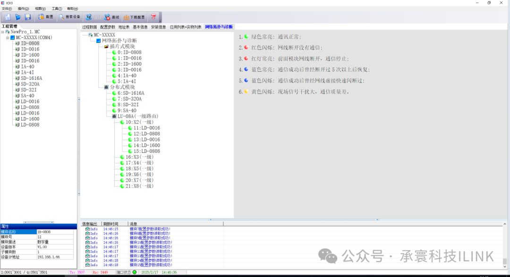
Task: Select 12:LD-0808 in topology tree
Action: tap(147, 134)
